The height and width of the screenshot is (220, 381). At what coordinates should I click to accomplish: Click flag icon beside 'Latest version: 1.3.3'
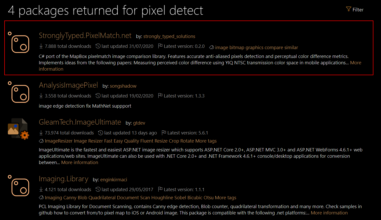point(160,96)
